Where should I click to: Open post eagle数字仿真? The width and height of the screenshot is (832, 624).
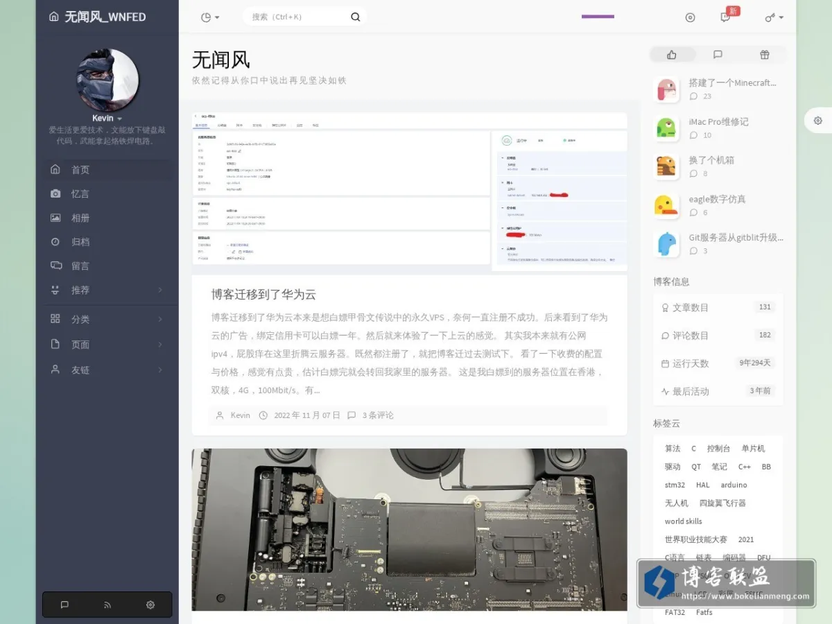pos(717,199)
